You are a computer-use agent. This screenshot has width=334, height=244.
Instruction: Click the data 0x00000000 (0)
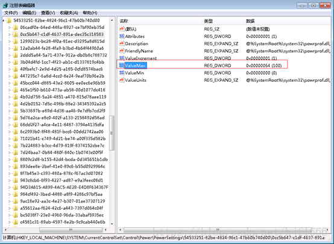(262, 73)
